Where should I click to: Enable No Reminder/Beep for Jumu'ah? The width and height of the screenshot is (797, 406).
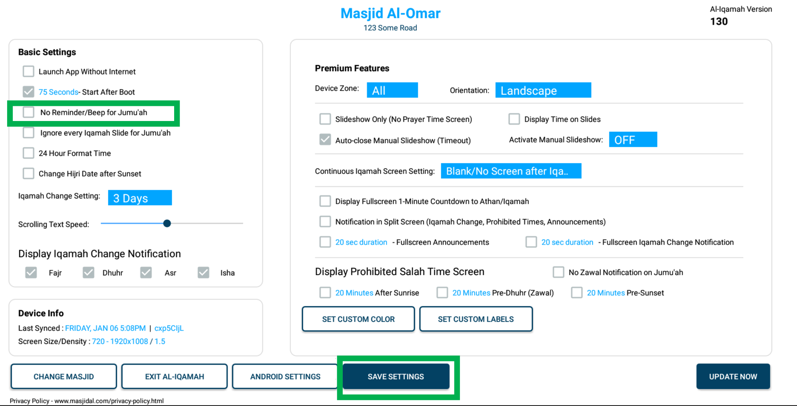click(28, 112)
